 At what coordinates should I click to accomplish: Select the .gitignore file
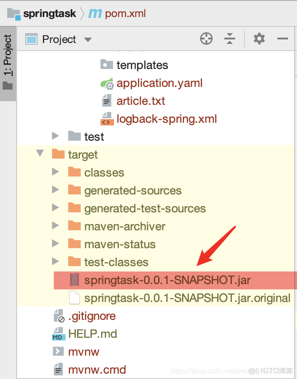[92, 316]
